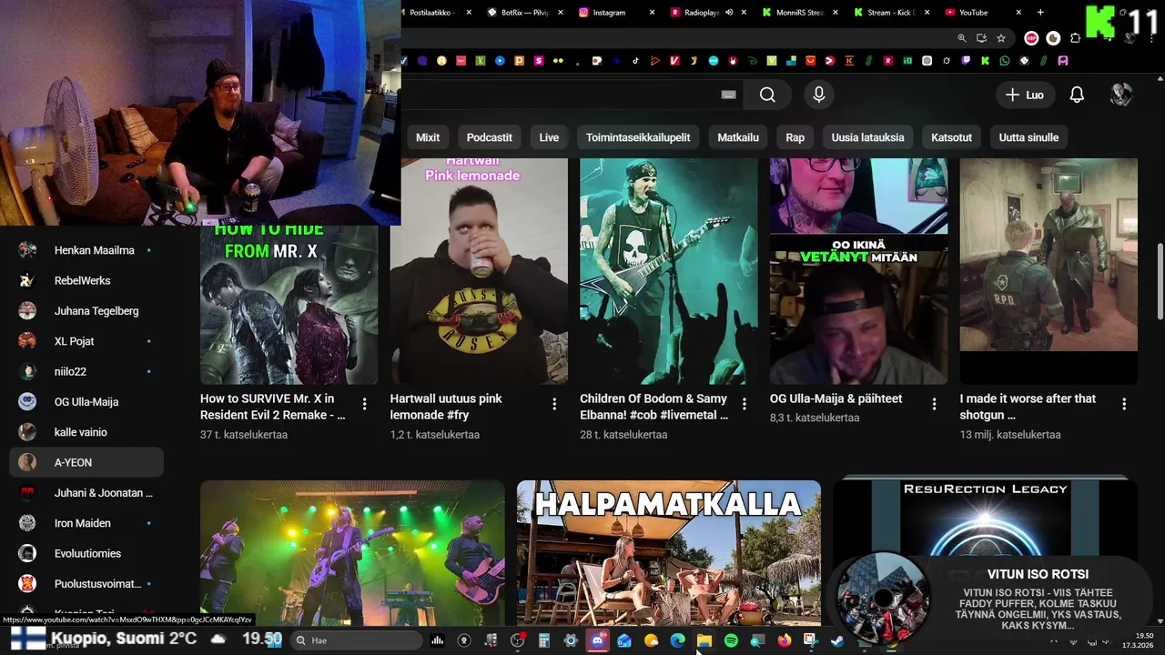Open the Henkan Maailma subscription

[86, 250]
